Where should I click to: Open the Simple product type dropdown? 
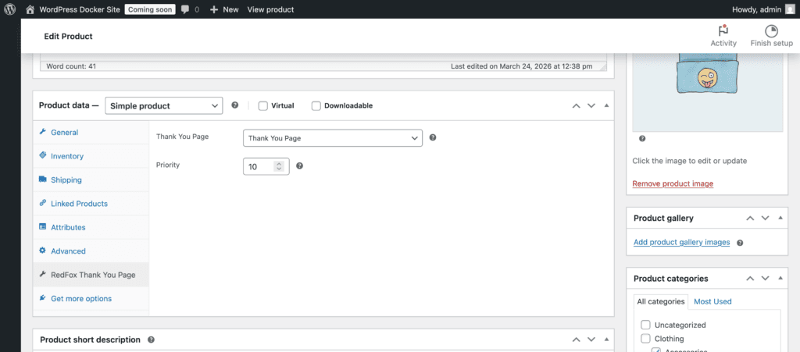tap(163, 106)
